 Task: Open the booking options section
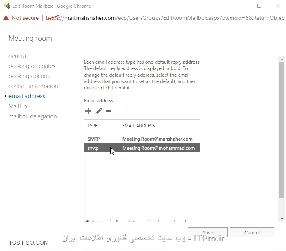[29, 76]
